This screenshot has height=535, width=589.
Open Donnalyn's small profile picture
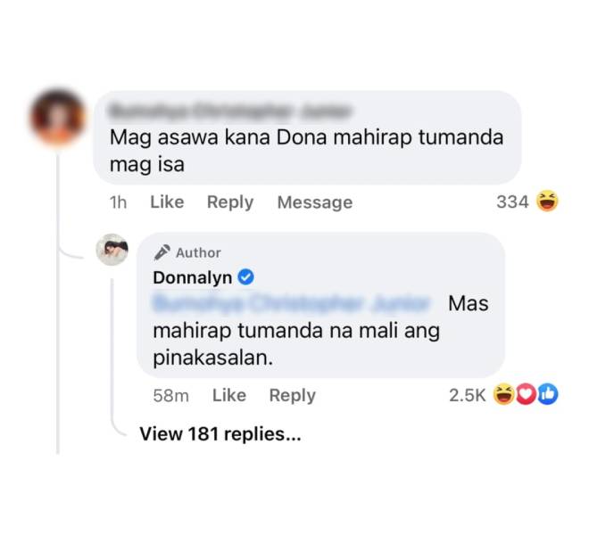[112, 250]
